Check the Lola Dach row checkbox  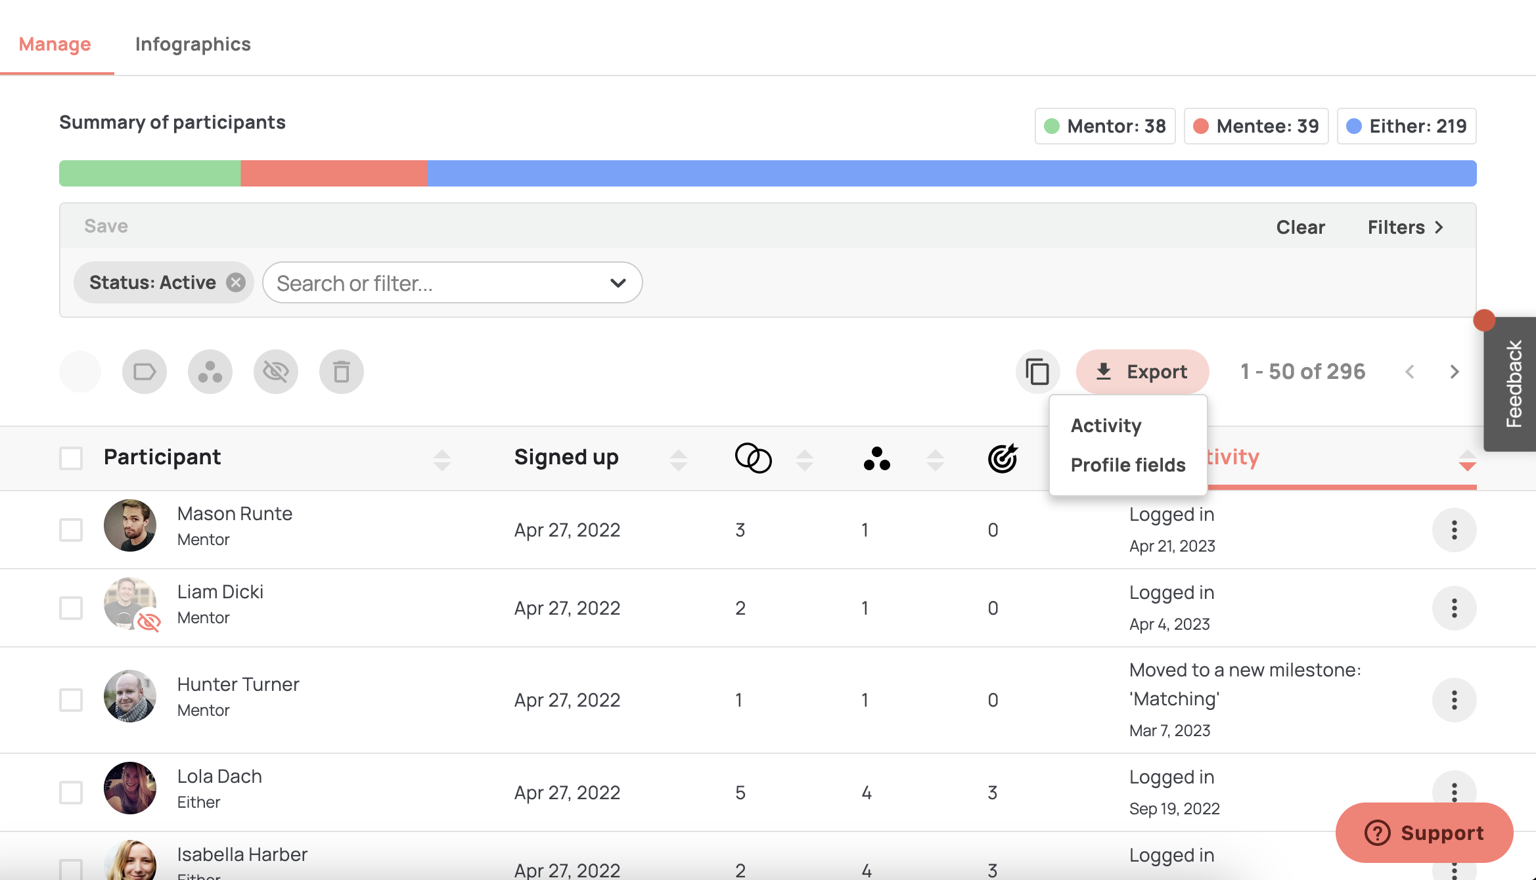pyautogui.click(x=71, y=793)
